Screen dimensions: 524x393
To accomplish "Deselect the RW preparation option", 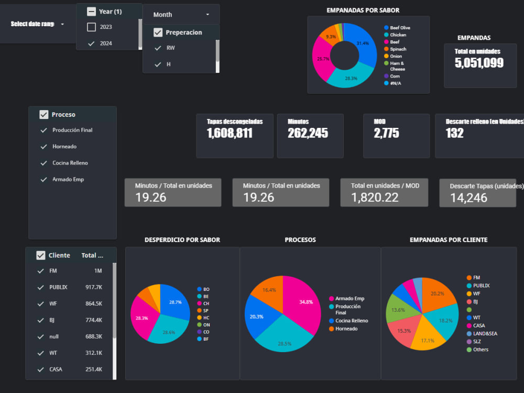I will [158, 48].
